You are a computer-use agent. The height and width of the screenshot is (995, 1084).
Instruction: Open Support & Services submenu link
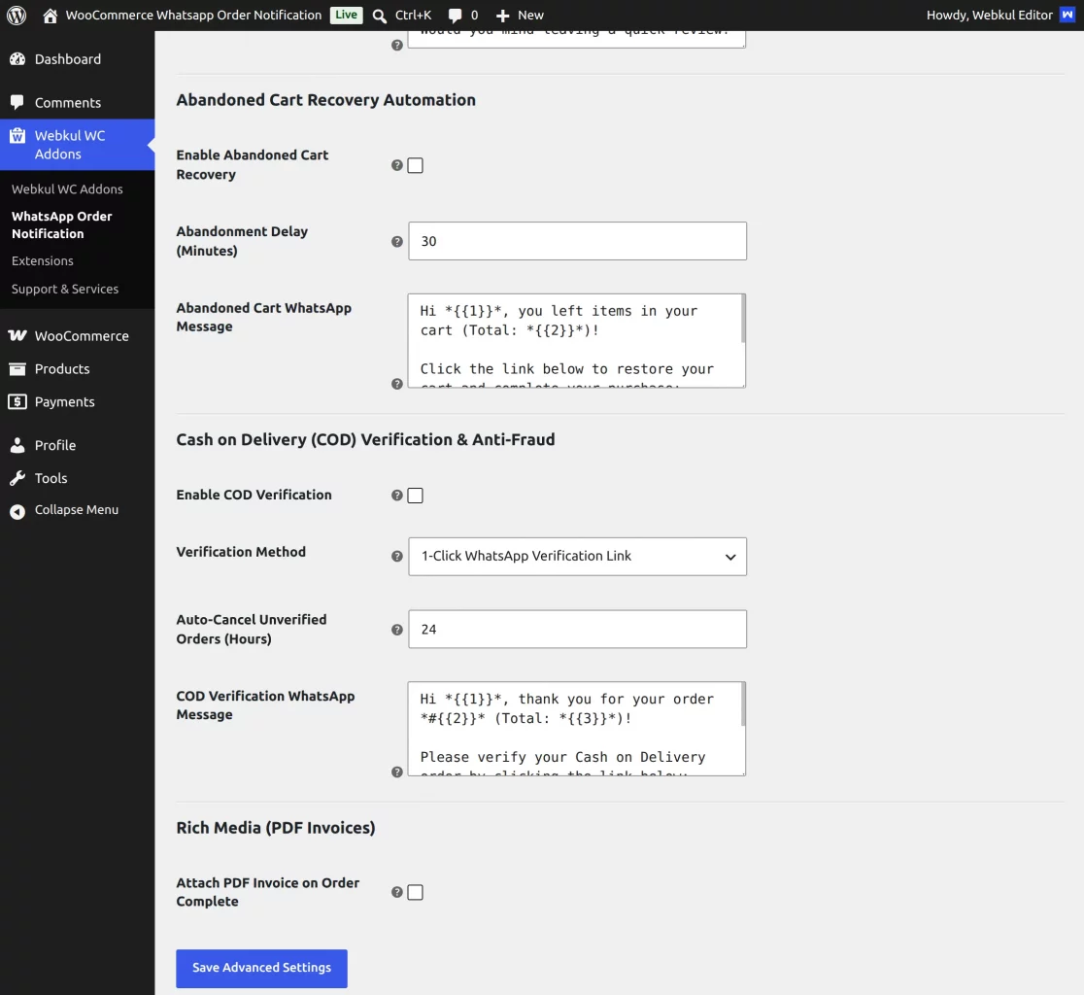pos(65,289)
